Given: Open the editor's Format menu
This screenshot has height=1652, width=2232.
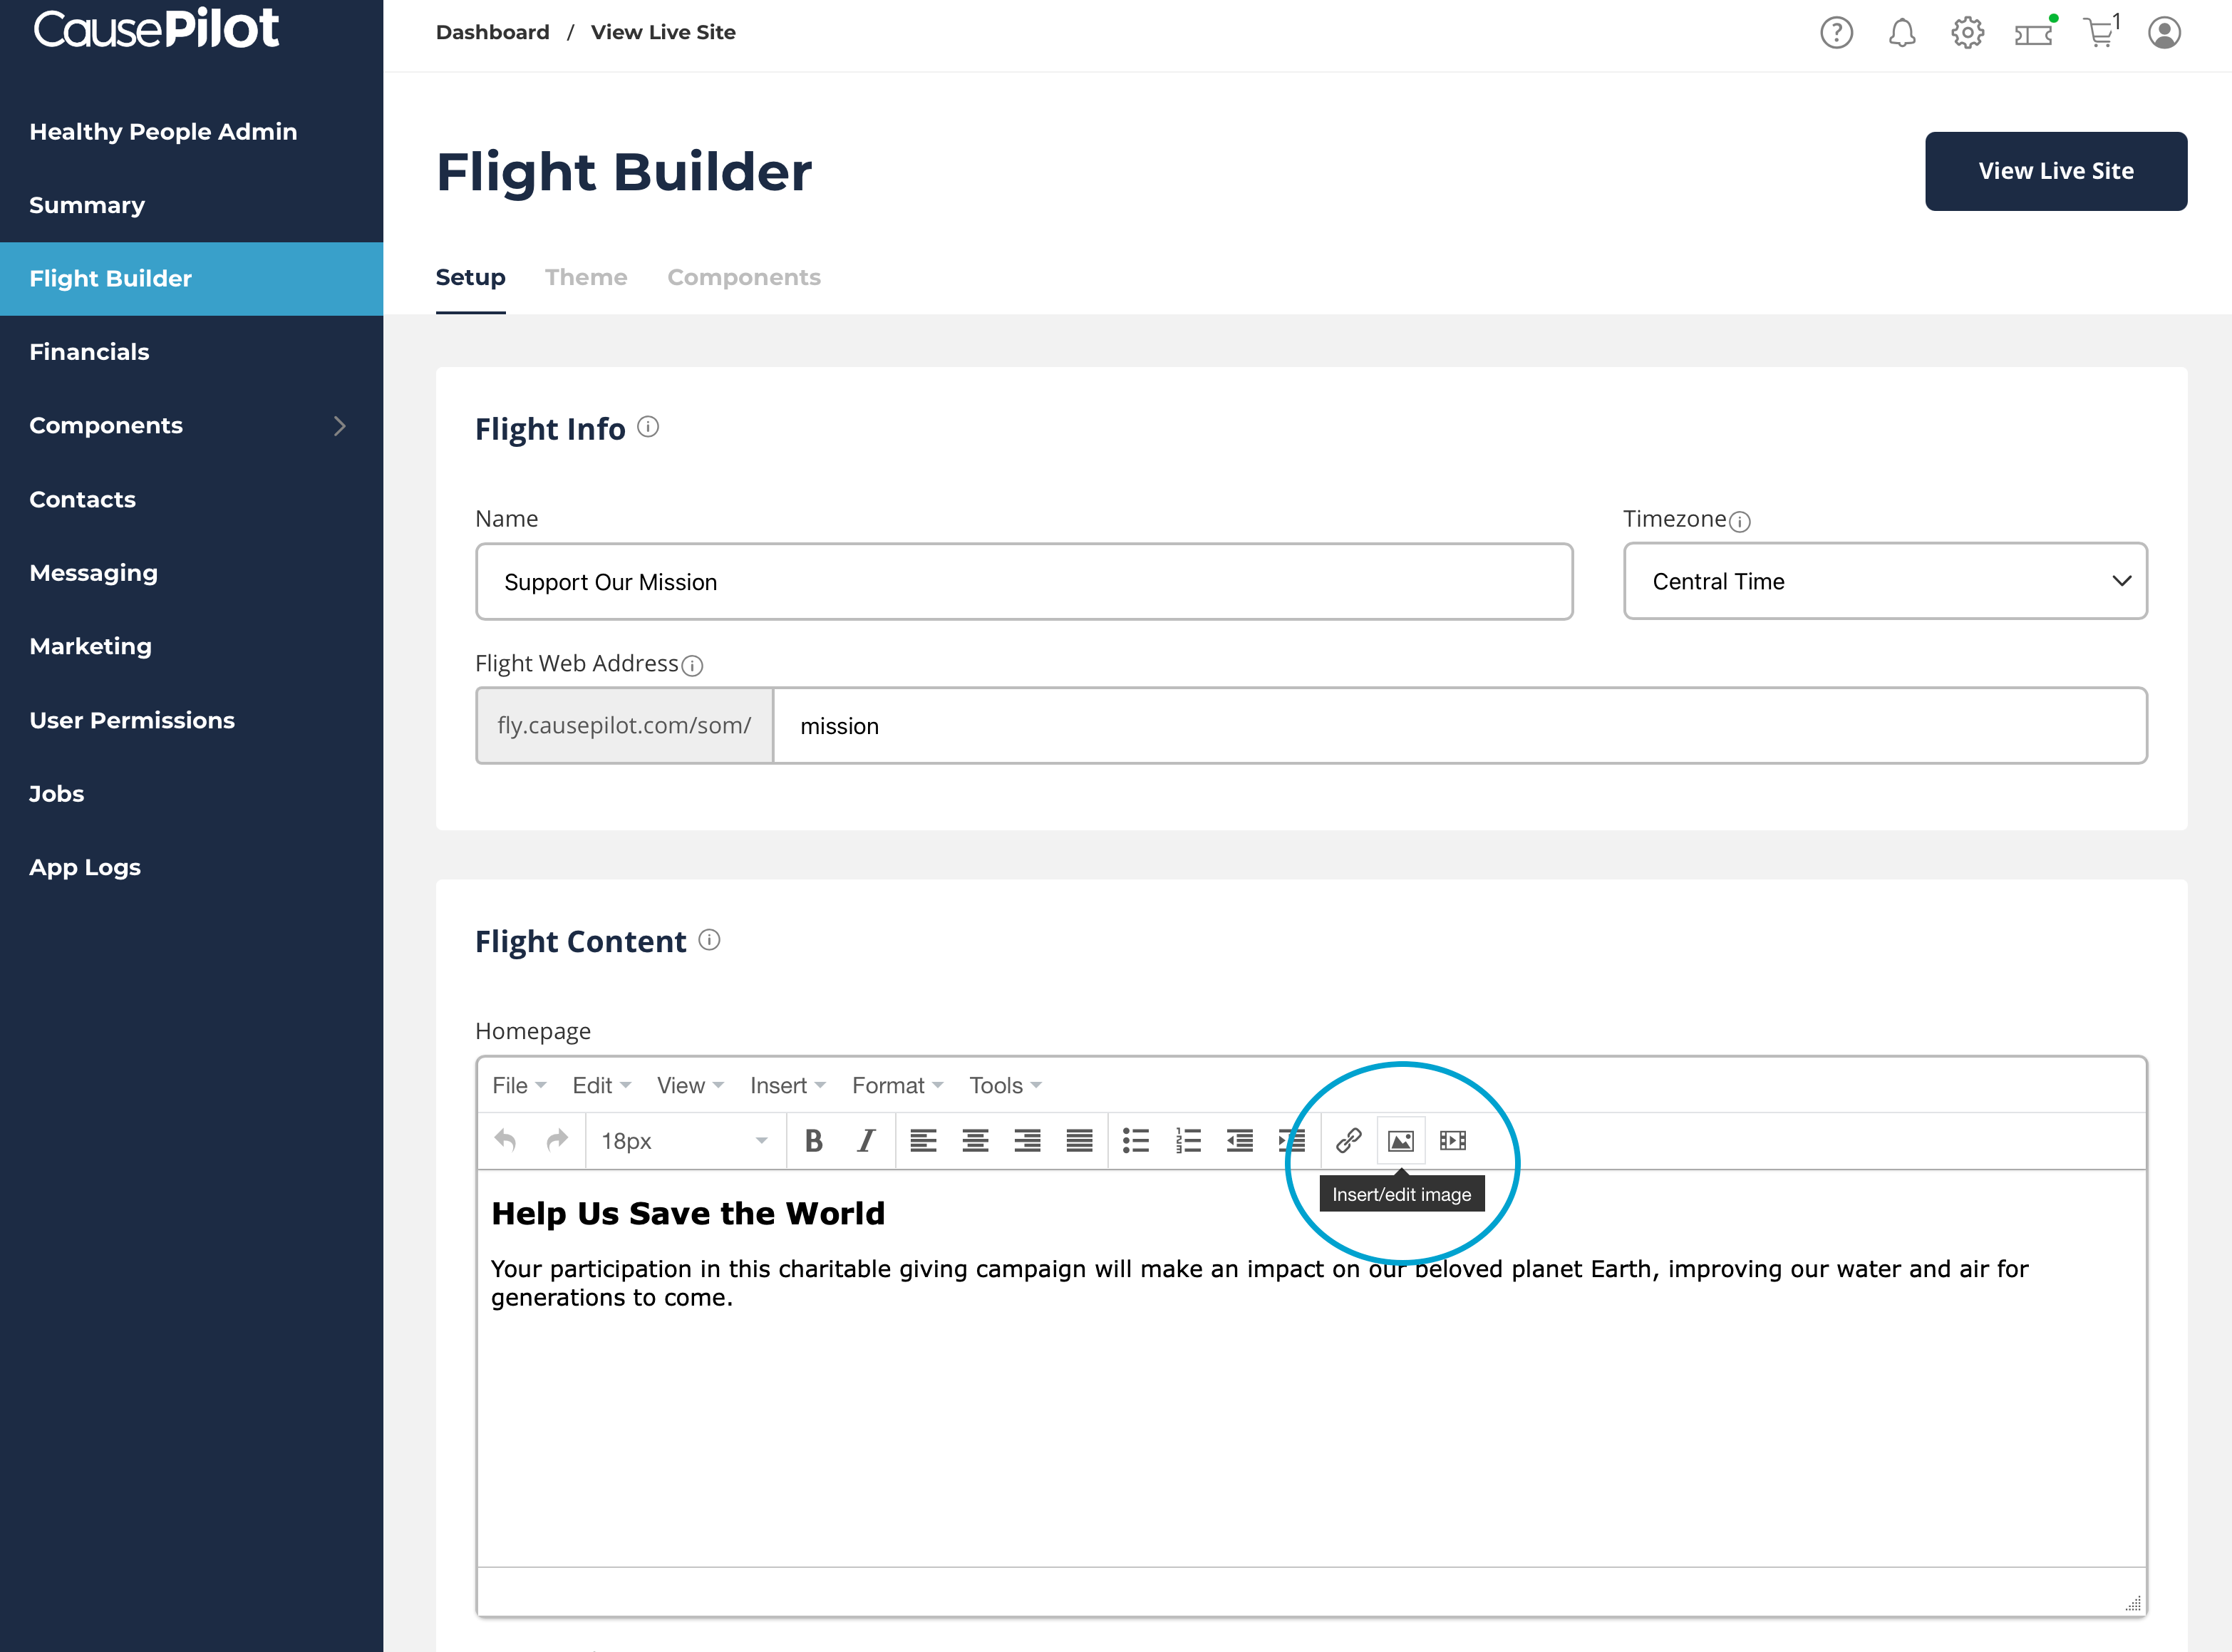Looking at the screenshot, I should coord(896,1085).
